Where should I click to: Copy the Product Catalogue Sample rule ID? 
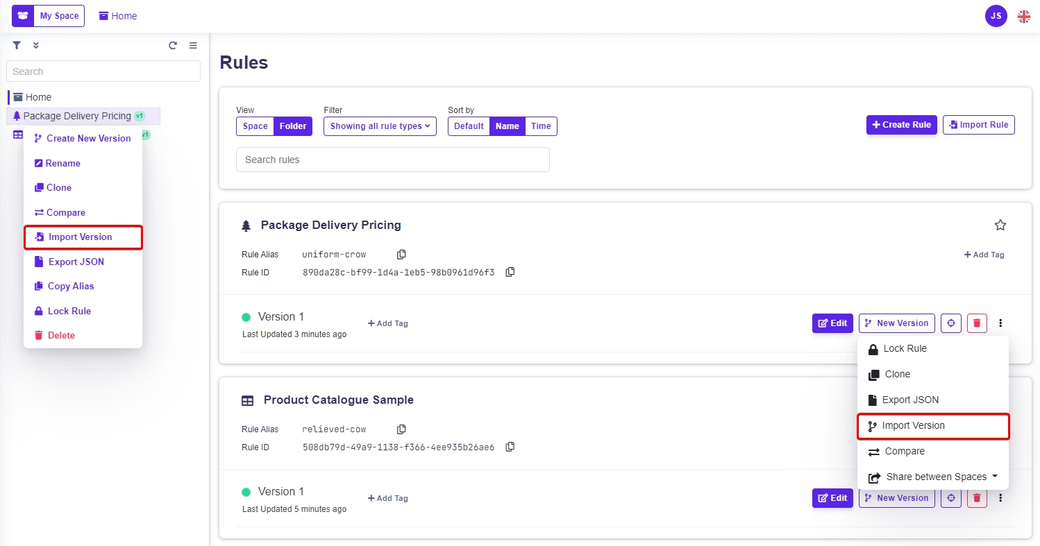click(x=510, y=447)
